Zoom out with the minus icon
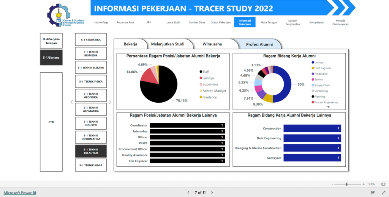 332,184
